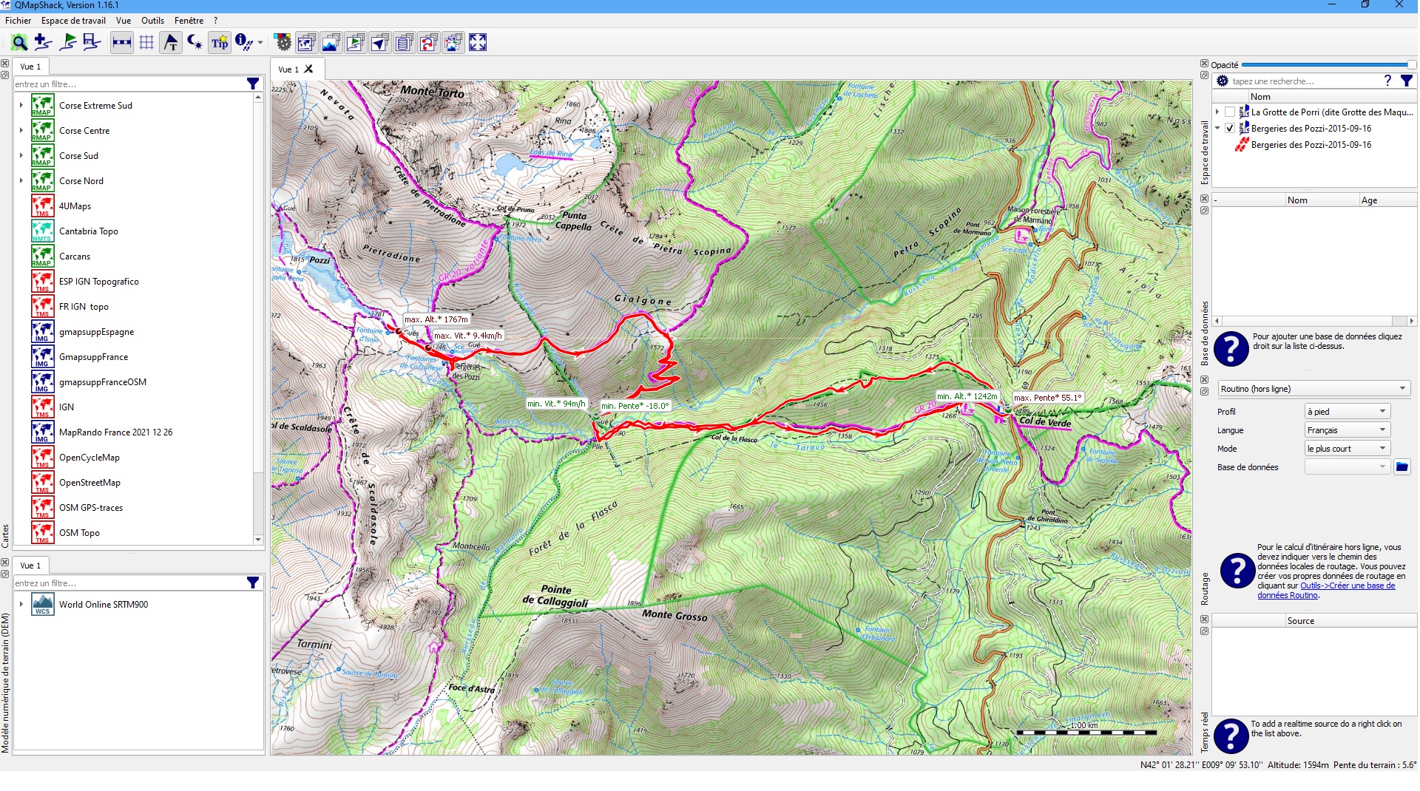
Task: Click the Opacité slider handle
Action: (x=1411, y=65)
